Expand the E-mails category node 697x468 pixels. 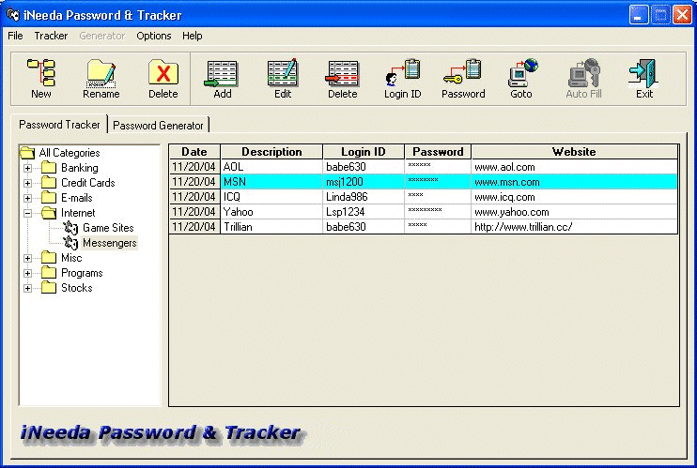coord(27,199)
